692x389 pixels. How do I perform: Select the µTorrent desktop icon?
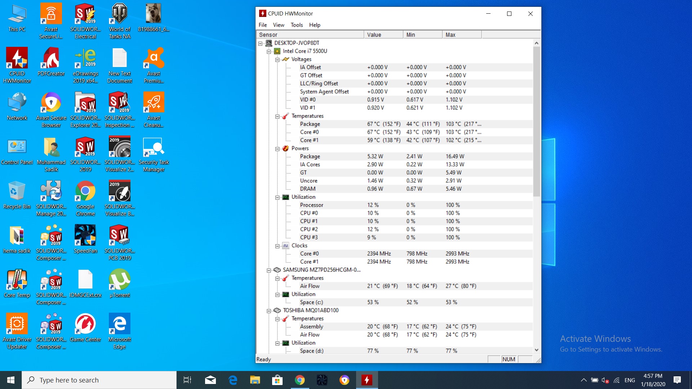point(120,283)
